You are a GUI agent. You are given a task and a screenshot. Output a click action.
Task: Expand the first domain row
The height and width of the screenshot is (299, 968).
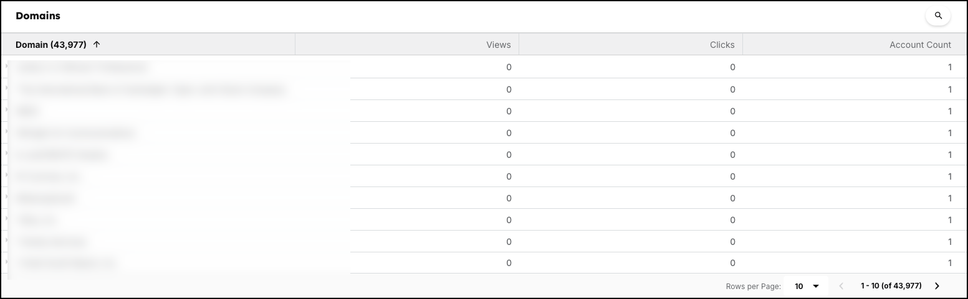pos(7,66)
